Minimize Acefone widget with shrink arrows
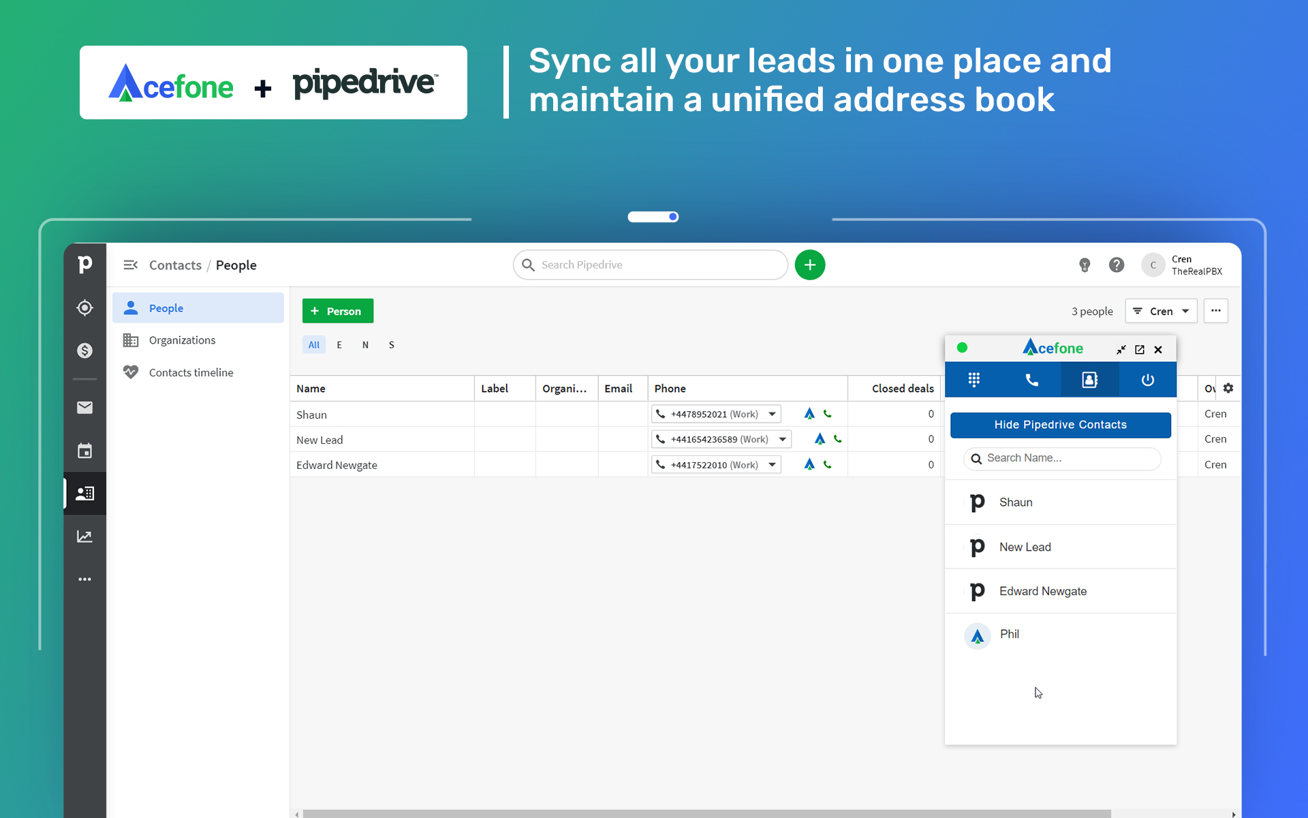Viewport: 1308px width, 818px height. point(1121,350)
